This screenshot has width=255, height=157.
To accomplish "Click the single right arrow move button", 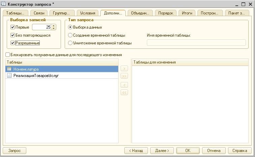I will [124, 69].
